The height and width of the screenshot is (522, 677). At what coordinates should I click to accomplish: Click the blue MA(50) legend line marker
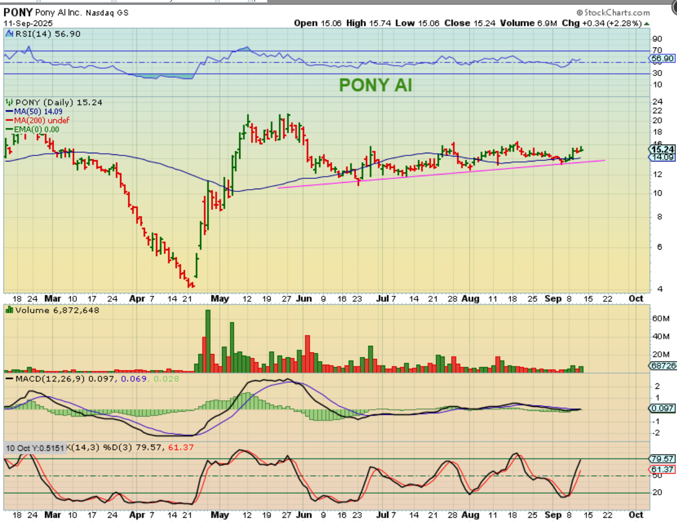point(9,111)
